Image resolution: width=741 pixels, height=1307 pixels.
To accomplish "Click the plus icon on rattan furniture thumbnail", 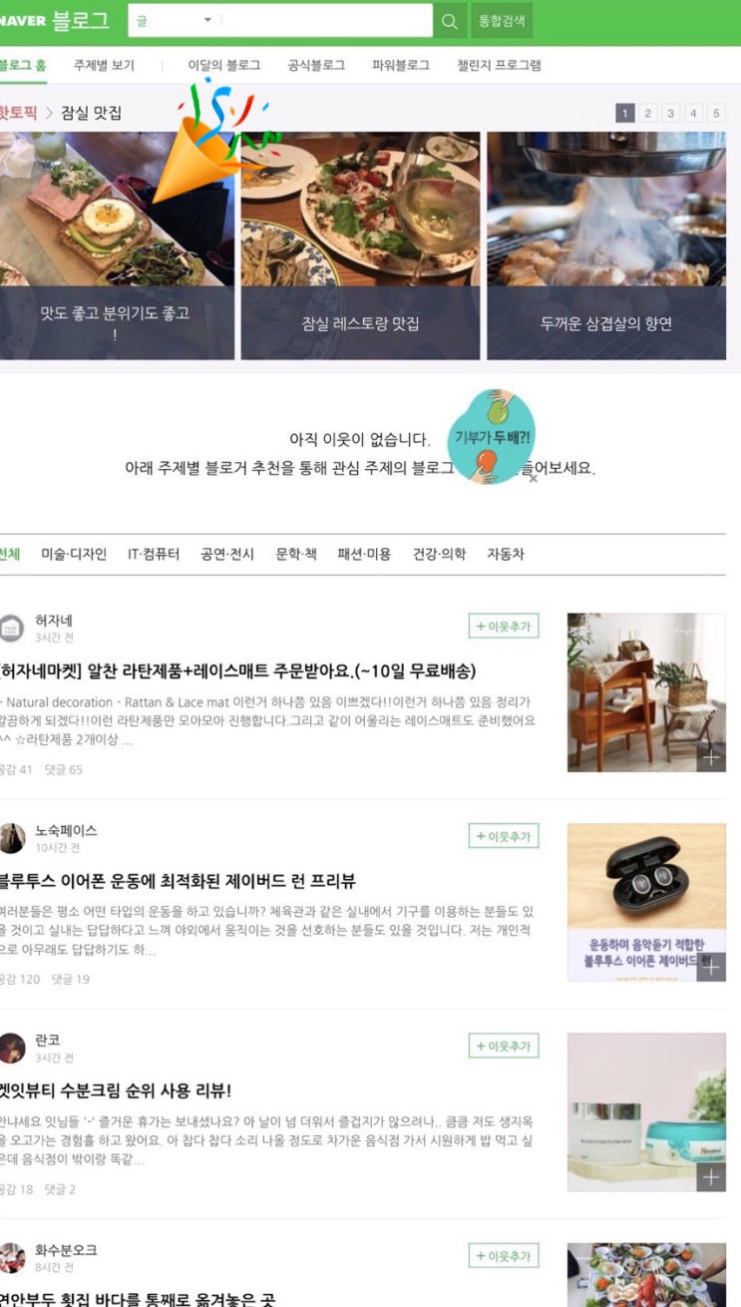I will coord(711,758).
